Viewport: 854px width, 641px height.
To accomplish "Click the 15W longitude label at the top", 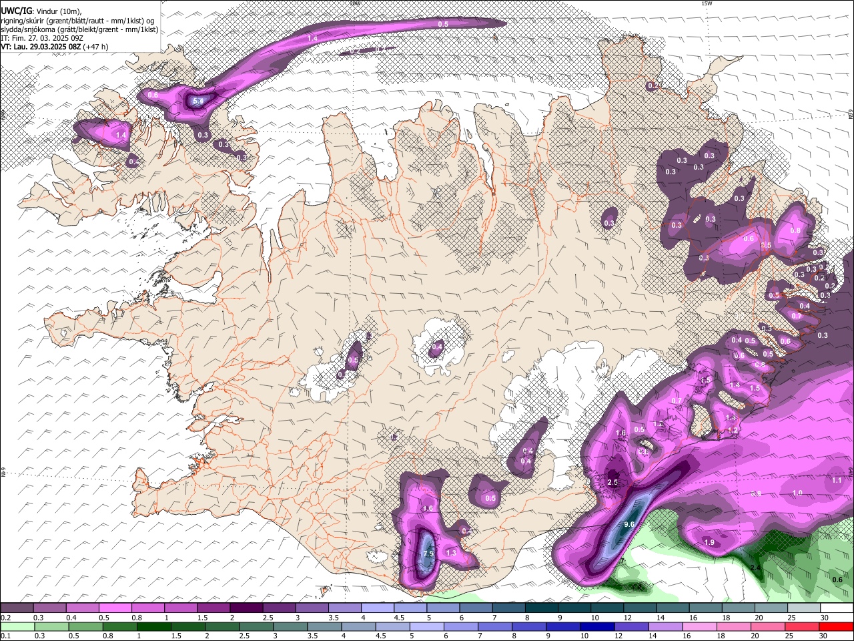I will (x=707, y=3).
